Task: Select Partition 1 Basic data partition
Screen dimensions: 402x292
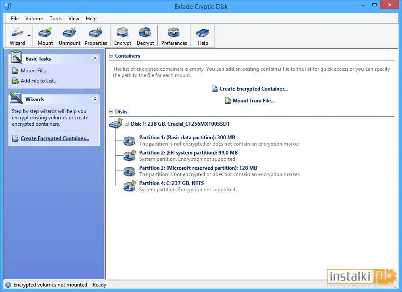Action: (x=187, y=138)
